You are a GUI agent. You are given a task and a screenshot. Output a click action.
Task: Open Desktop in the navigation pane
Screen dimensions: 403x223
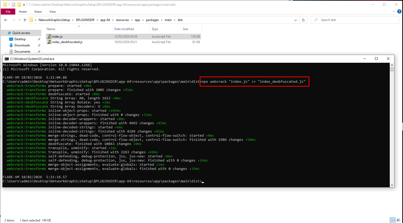[20, 39]
